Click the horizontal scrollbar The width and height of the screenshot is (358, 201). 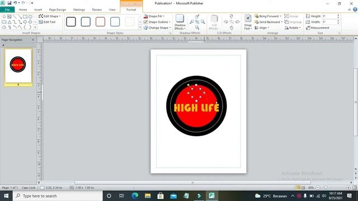192,183
